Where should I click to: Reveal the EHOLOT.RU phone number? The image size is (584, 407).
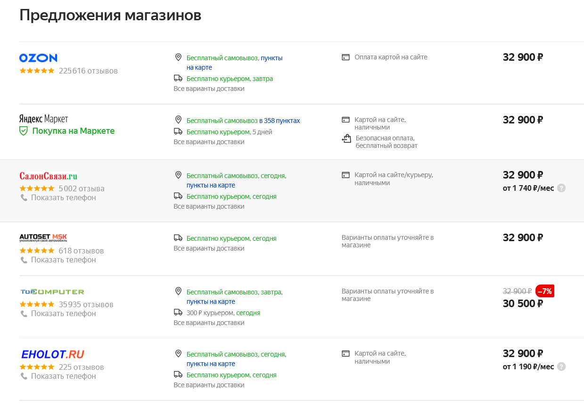coord(63,376)
